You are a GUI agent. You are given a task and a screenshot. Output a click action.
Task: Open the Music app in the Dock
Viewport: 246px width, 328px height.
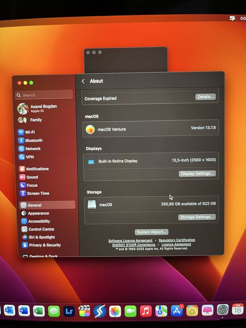tap(146, 311)
